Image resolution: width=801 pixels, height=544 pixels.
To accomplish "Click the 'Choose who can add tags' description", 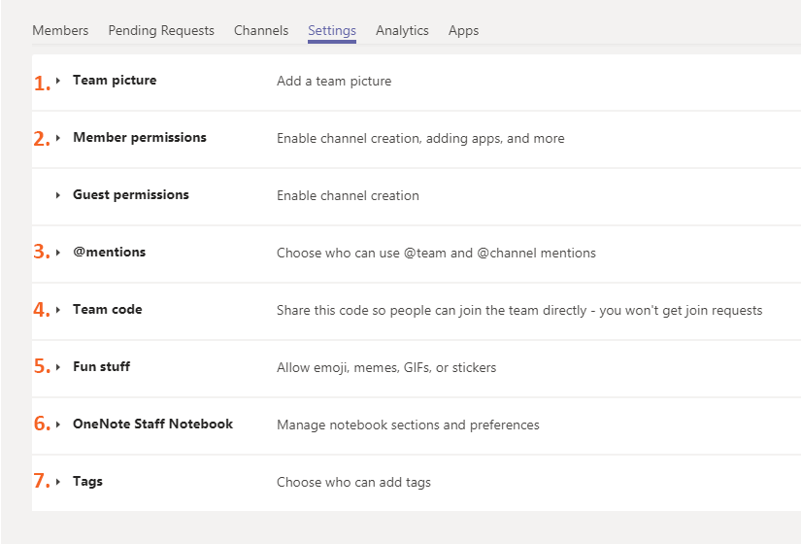I will click(x=353, y=483).
